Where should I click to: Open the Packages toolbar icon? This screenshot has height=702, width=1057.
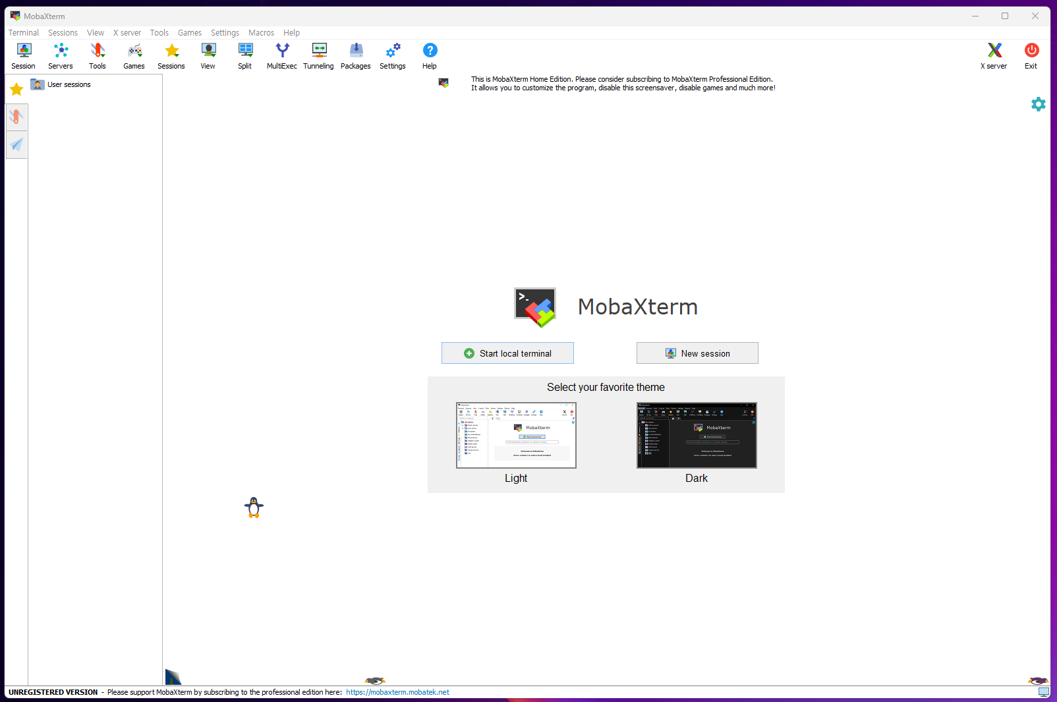tap(356, 56)
